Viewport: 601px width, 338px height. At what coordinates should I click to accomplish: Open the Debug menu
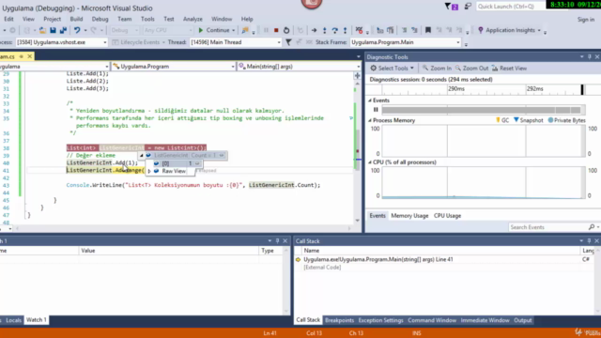pos(100,19)
